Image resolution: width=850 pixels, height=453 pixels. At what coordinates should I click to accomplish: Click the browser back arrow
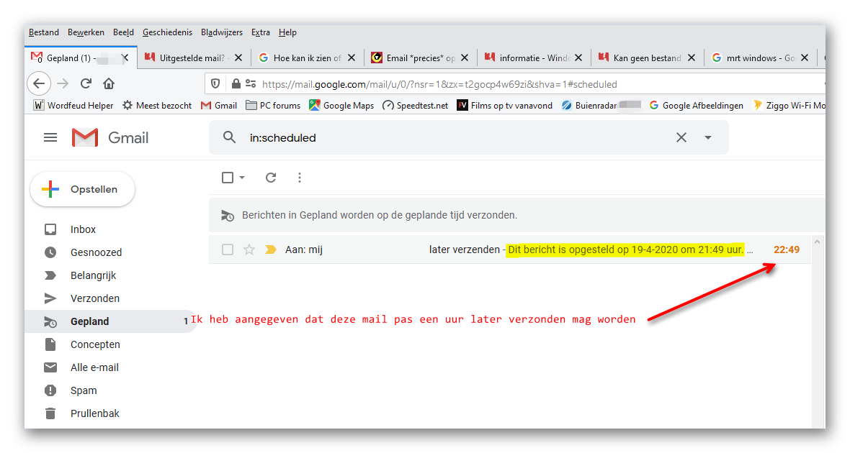tap(38, 83)
